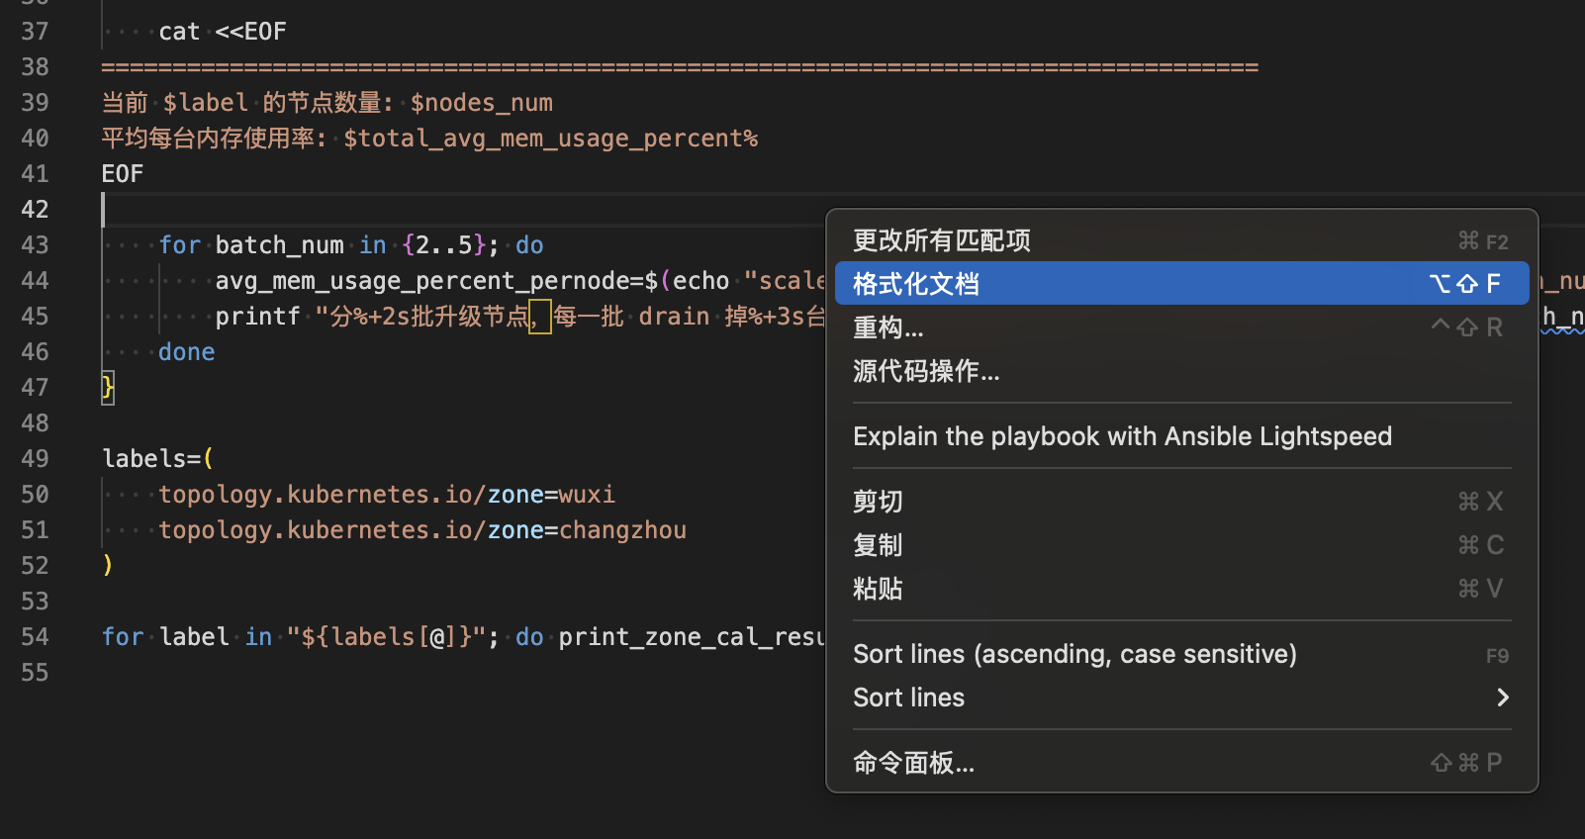Click topology.kubernetes.io/zone=wuxi line
This screenshot has height=839, width=1585.
tap(387, 495)
